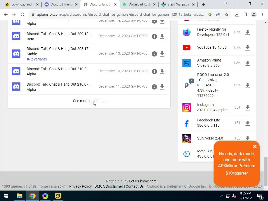
Task: Open the taskbar clock showing 8:55 PM
Action: [245, 196]
